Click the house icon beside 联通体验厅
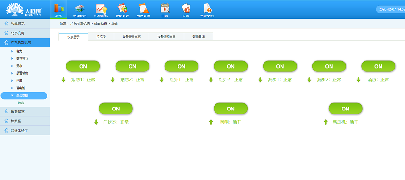405x180 pixels. (x=7, y=131)
